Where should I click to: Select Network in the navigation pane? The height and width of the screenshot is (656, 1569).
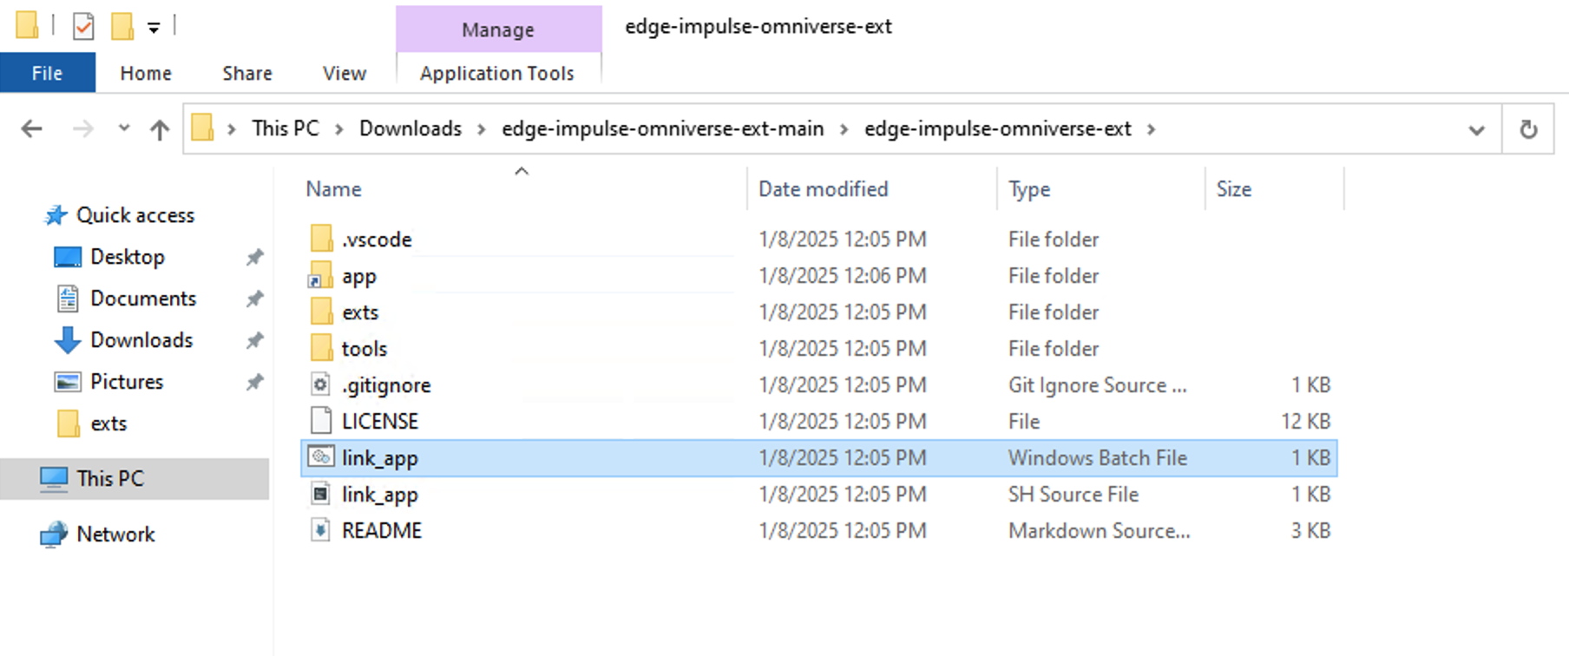[x=116, y=535]
